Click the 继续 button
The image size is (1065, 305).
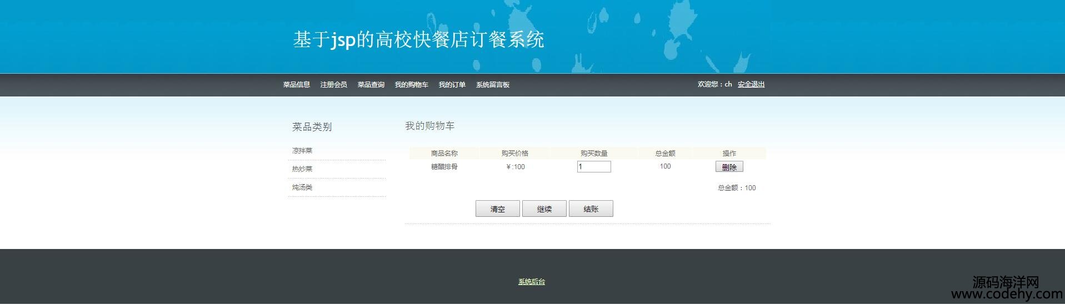point(544,209)
